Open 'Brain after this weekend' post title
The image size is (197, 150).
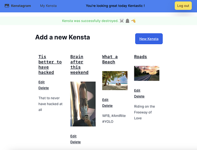pos(79,65)
